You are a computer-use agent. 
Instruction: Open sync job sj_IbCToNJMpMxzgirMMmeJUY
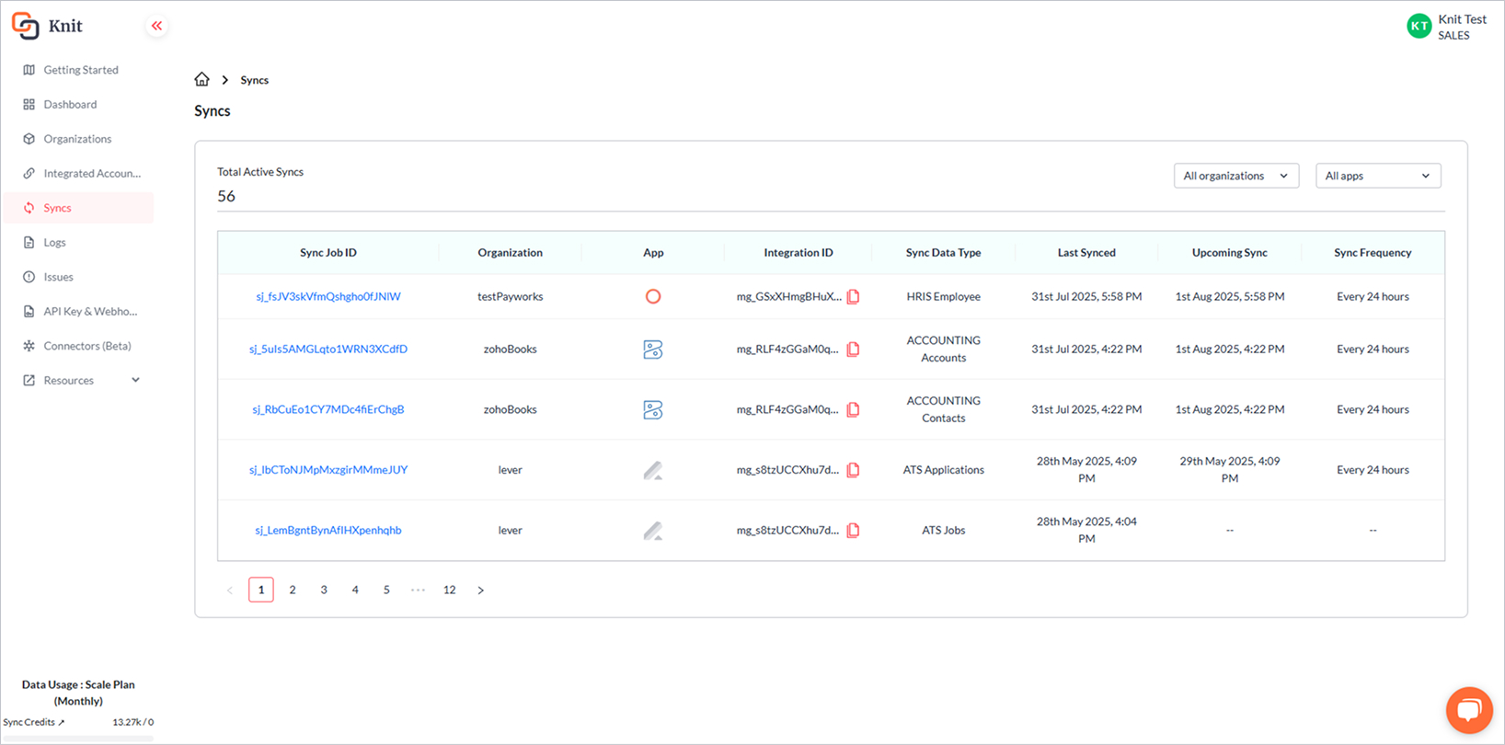click(x=328, y=469)
